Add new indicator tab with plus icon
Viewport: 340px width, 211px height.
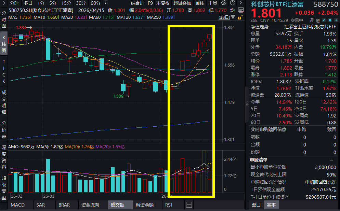[x=189, y=205]
